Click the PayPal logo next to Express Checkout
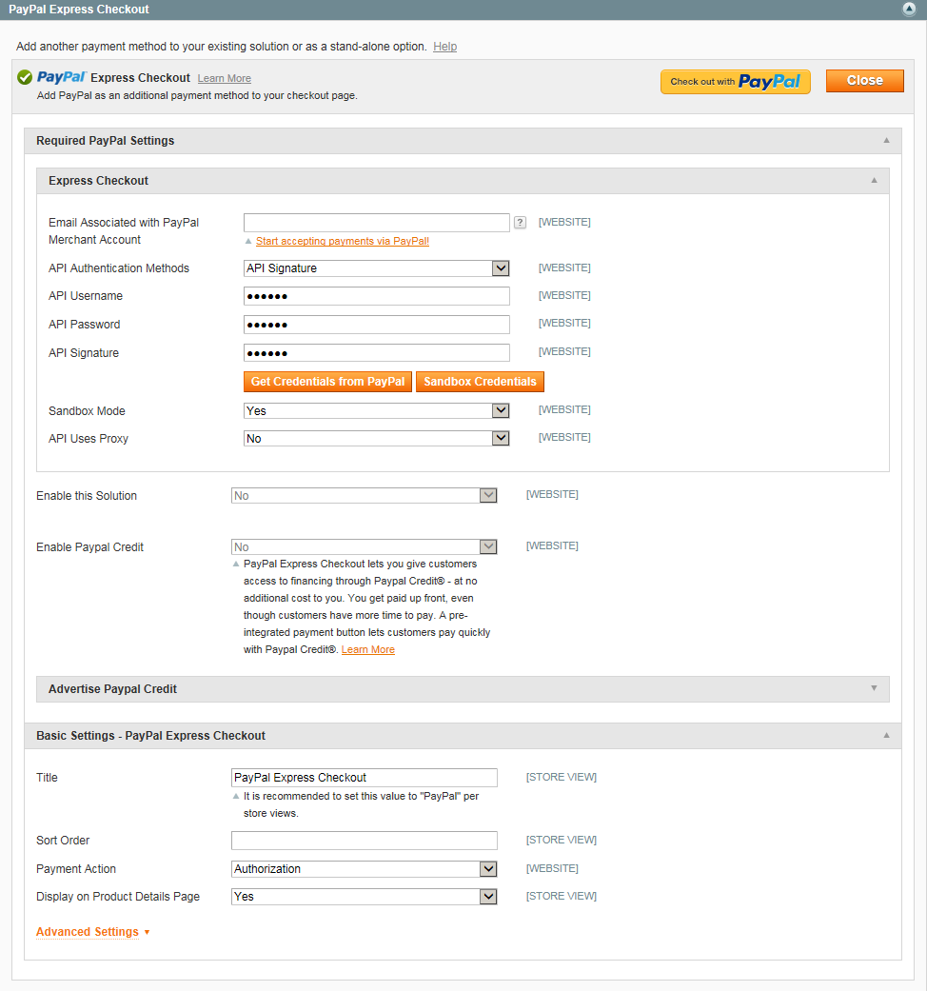The image size is (927, 991). [x=61, y=77]
